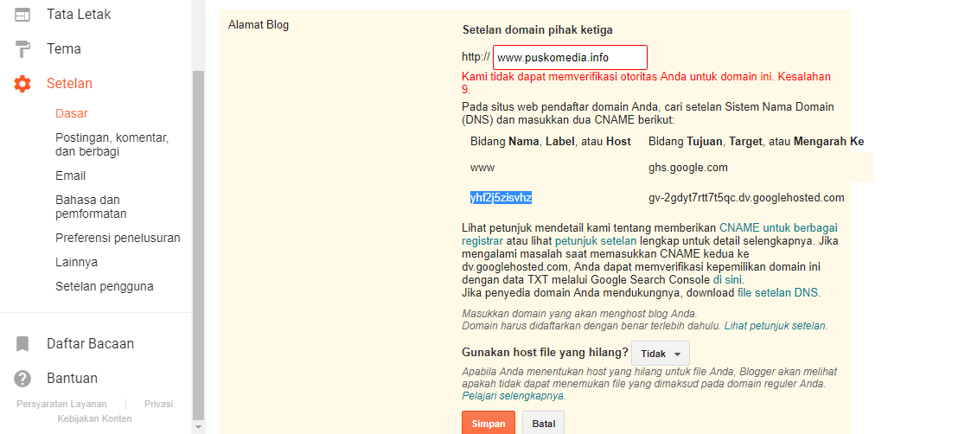Click the sidebar scrollbar down arrow
This screenshot has width=971, height=434.
click(x=198, y=426)
